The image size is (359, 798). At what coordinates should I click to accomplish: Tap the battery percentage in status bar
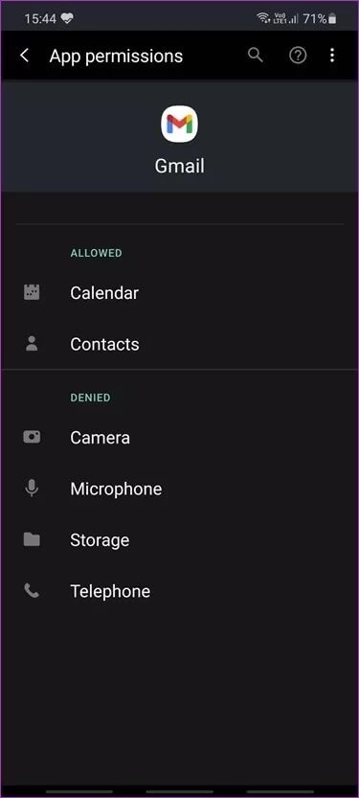point(315,19)
